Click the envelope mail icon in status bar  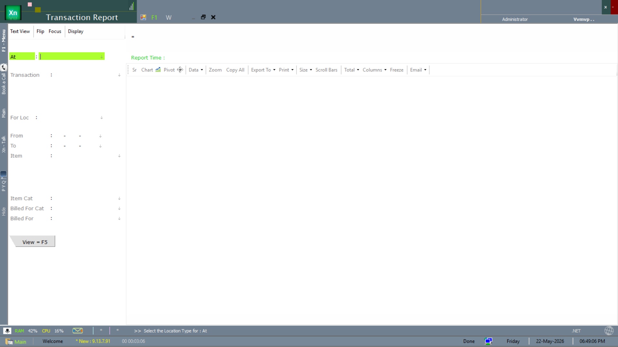coord(78,331)
